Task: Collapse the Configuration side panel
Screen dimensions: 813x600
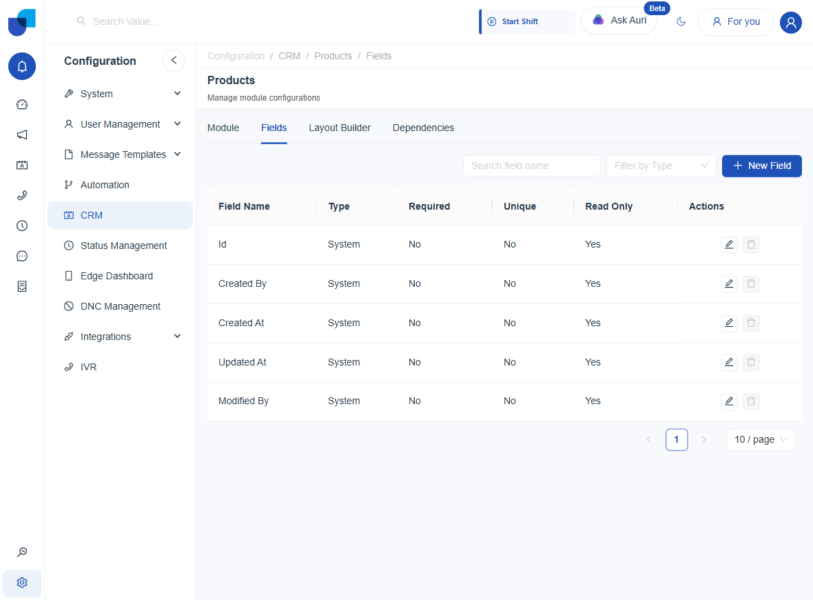Action: pos(174,60)
